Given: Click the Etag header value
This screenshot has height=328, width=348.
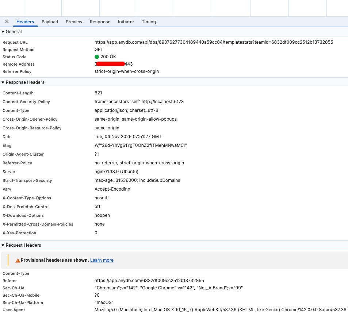Looking at the screenshot, I should [141, 145].
